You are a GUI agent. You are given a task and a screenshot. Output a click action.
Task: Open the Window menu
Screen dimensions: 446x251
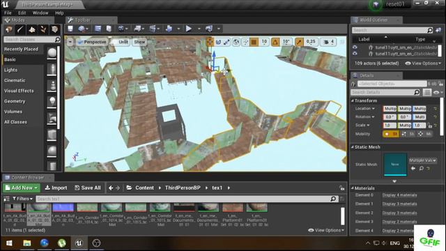(40, 13)
